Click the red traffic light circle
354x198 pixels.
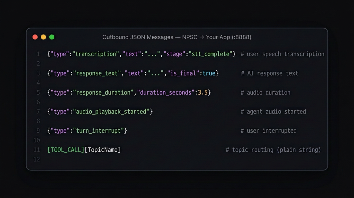click(35, 37)
